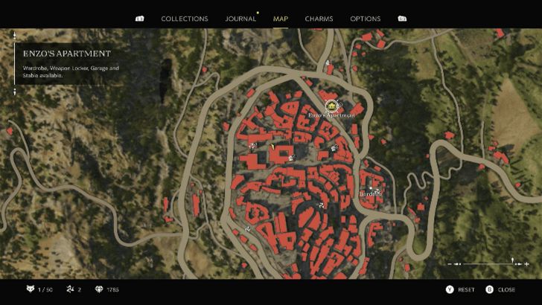Click previous tab bumper icon
The image size is (542, 305).
(140, 19)
